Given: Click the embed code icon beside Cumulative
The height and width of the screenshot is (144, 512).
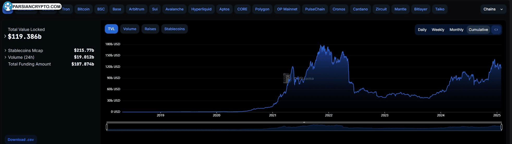Looking at the screenshot, I should click(496, 30).
